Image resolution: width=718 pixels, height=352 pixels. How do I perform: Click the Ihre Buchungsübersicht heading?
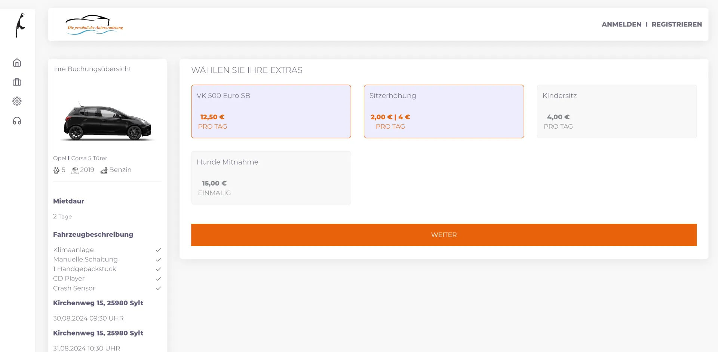[92, 69]
